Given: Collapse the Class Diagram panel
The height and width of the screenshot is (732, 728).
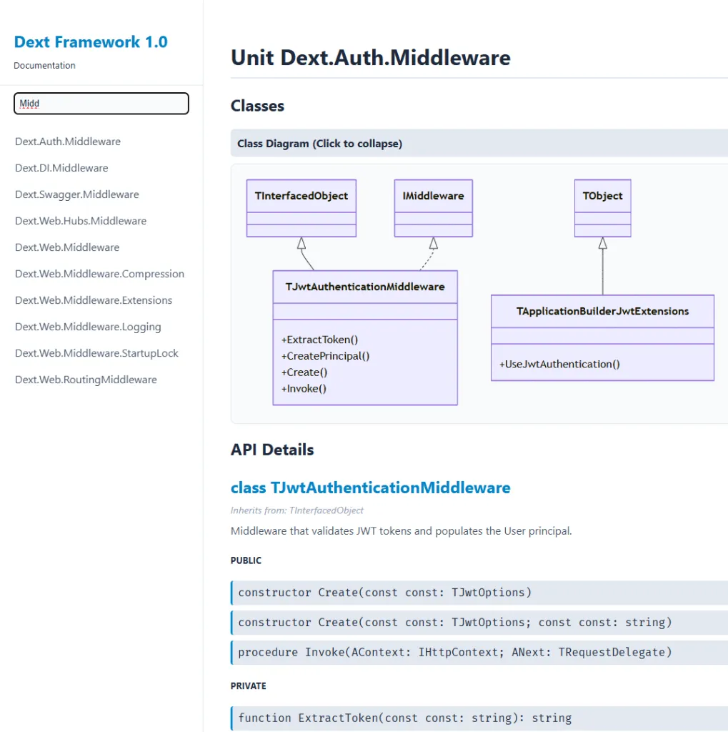Looking at the screenshot, I should [x=319, y=143].
